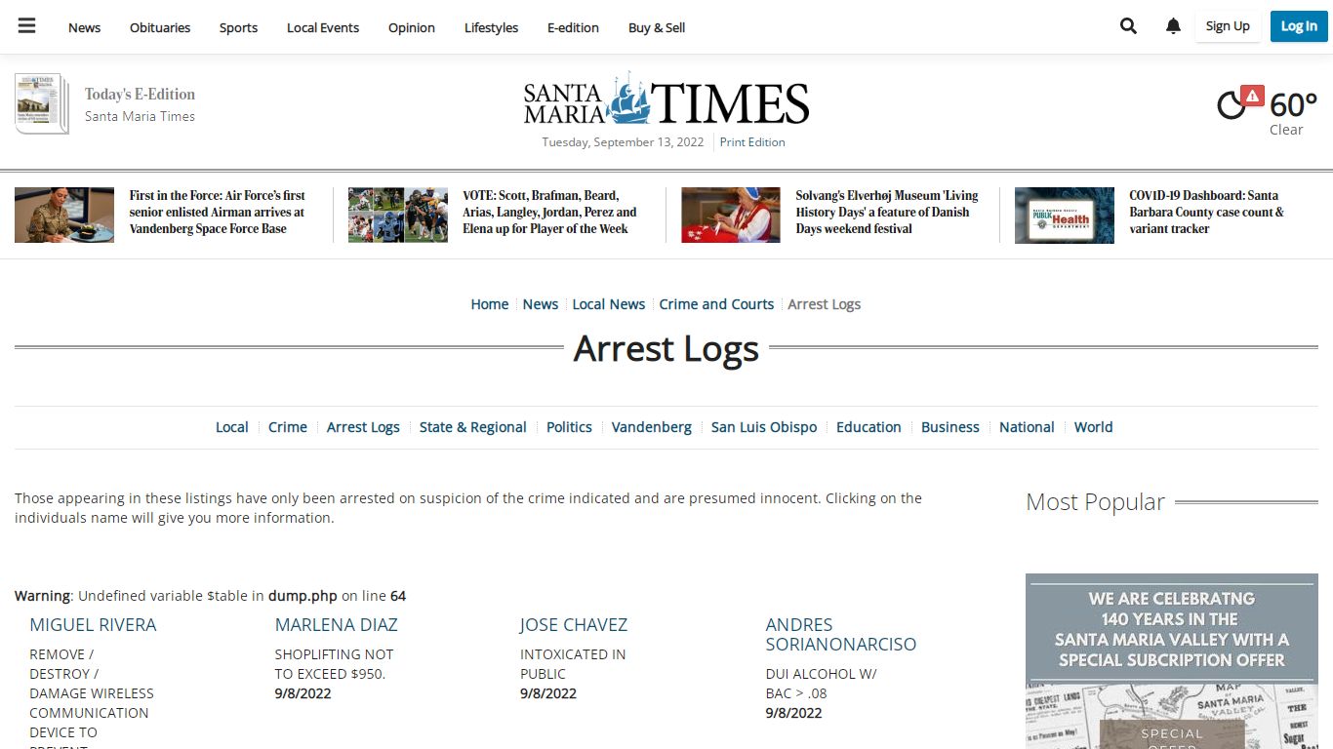This screenshot has height=749, width=1333.
Task: Select the San Luis Obispo tab
Action: pos(764,427)
